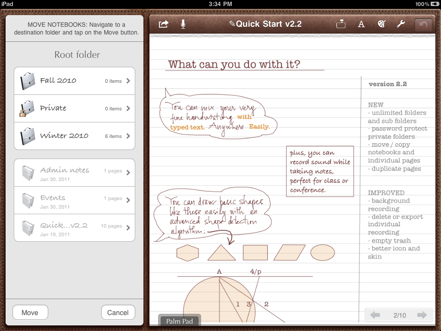Open the locked Private folder
Viewport: 441px width, 331px height.
(75, 109)
